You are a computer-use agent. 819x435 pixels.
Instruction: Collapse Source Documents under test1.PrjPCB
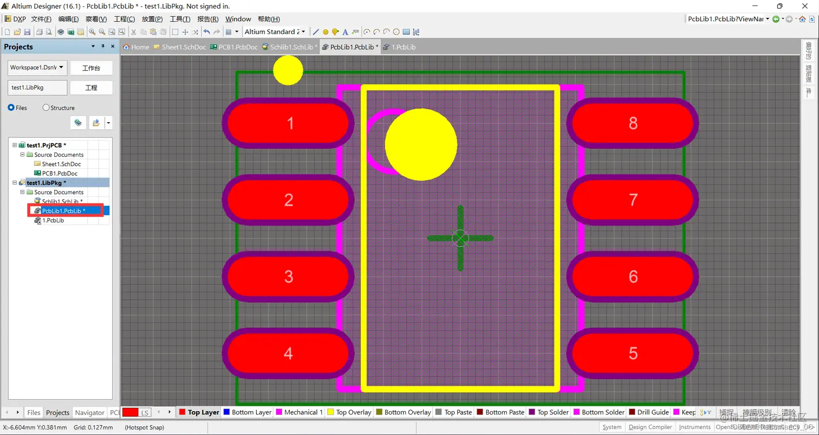23,154
